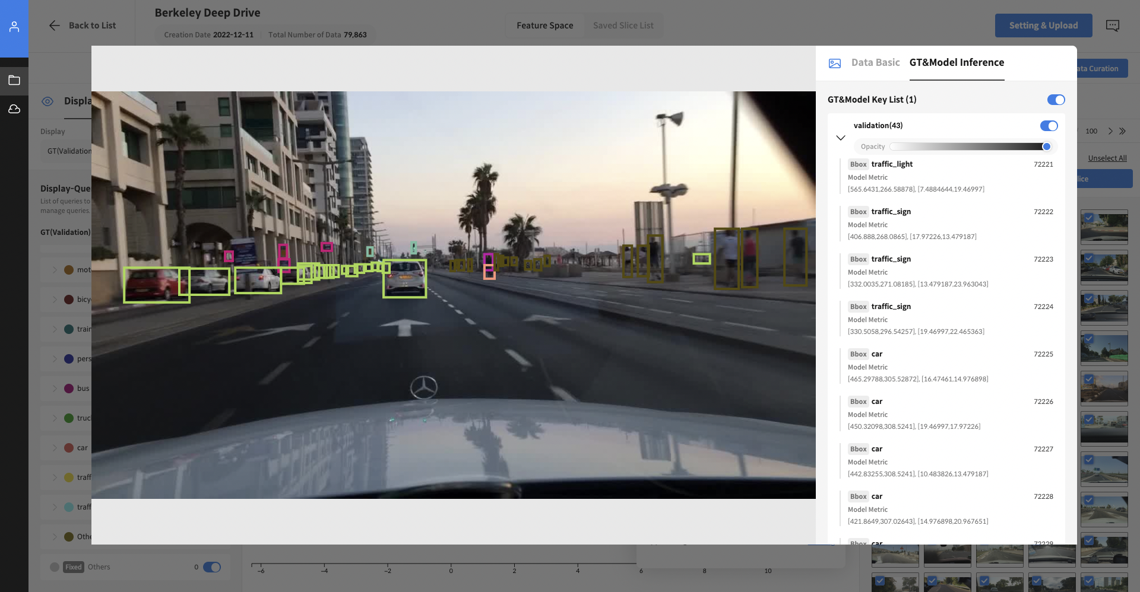Click the Display eye icon
Screen dimensions: 1140x592
47,101
